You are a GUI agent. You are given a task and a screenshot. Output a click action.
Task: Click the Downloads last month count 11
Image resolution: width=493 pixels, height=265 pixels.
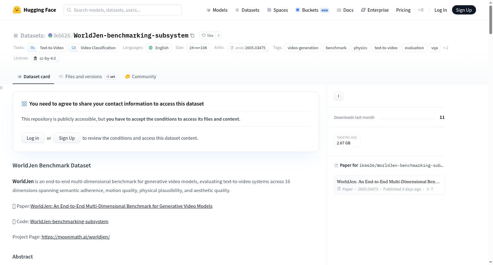coord(442,117)
